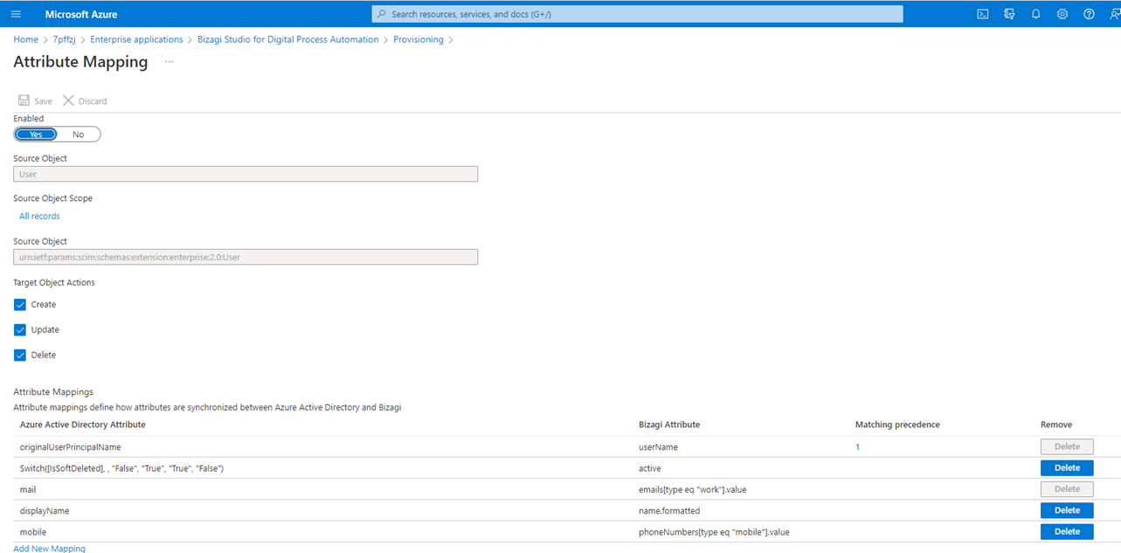Click the Azure Active Directory Attribute column header
1121x553 pixels.
[83, 425]
